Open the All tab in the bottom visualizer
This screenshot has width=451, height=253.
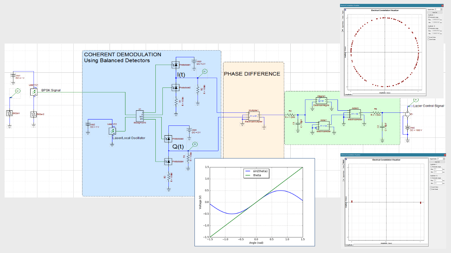[x=343, y=179]
